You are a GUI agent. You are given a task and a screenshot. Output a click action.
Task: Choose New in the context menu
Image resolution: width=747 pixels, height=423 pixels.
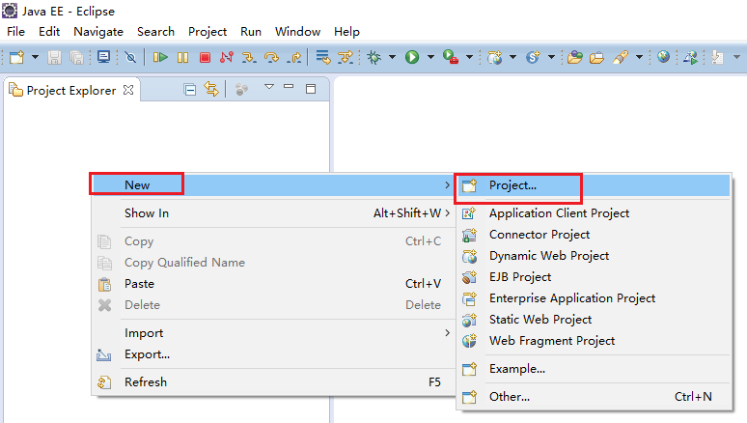(x=272, y=185)
